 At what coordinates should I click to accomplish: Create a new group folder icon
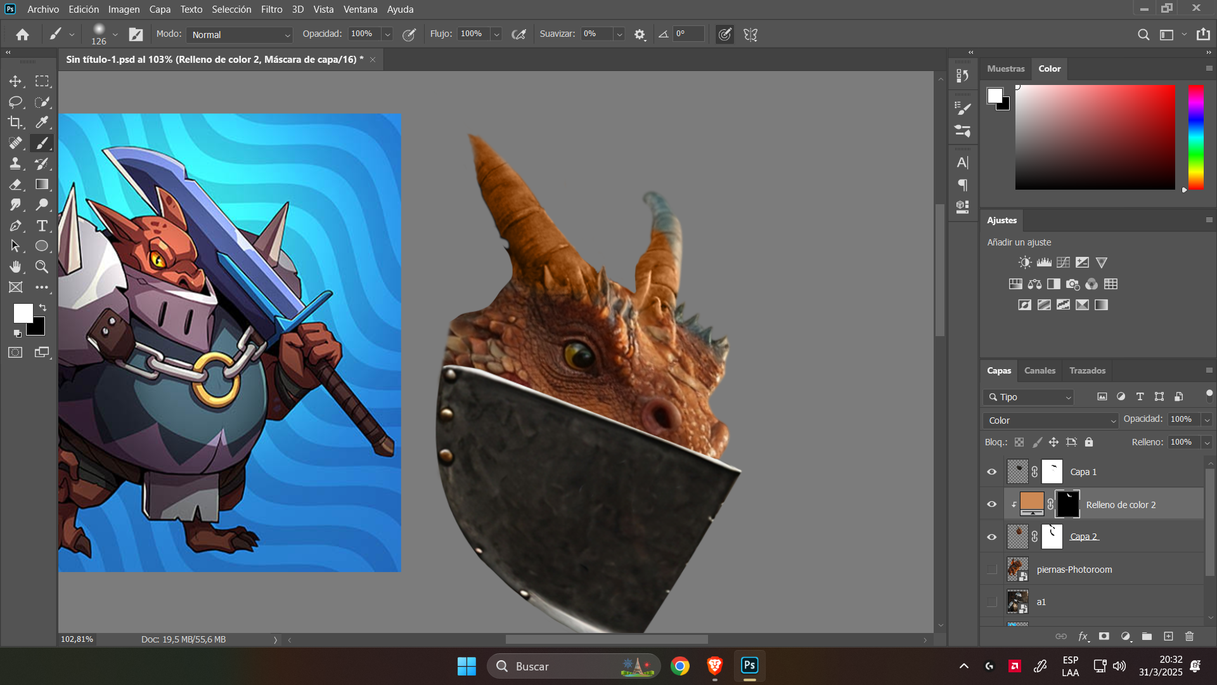1147,636
